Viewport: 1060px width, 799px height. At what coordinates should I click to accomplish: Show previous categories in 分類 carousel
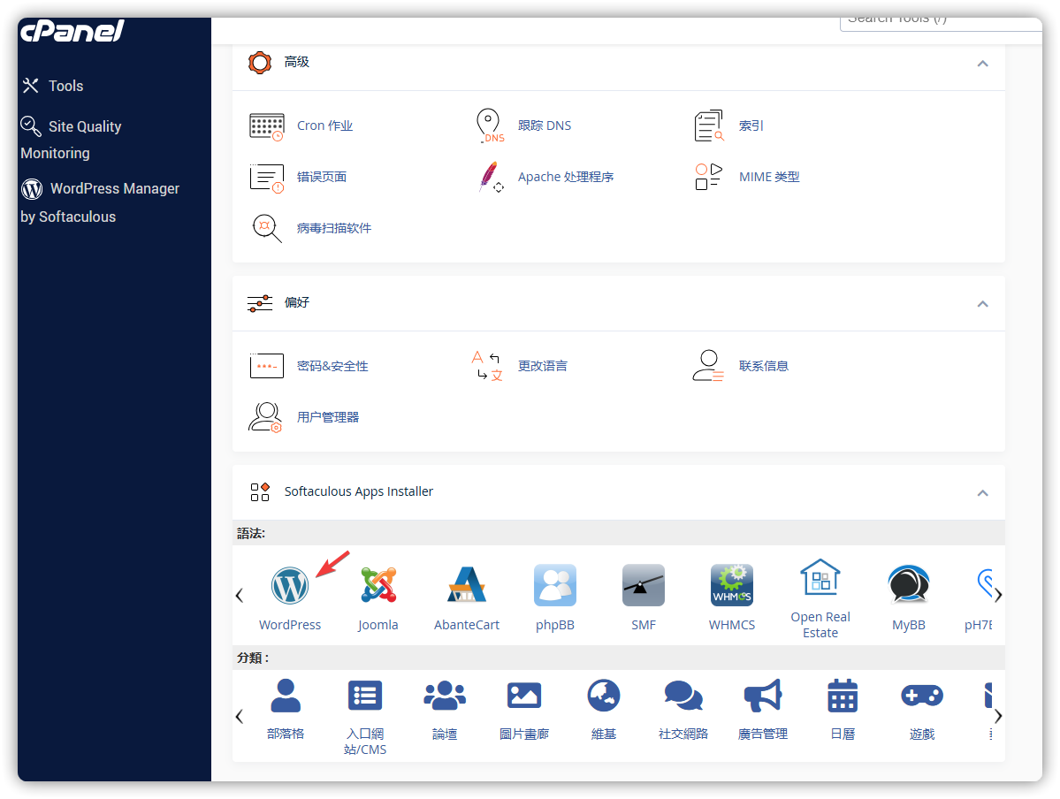pyautogui.click(x=240, y=717)
